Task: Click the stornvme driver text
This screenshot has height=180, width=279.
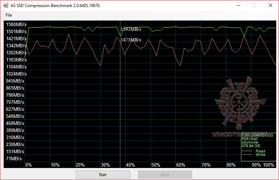Action: [x=250, y=143]
